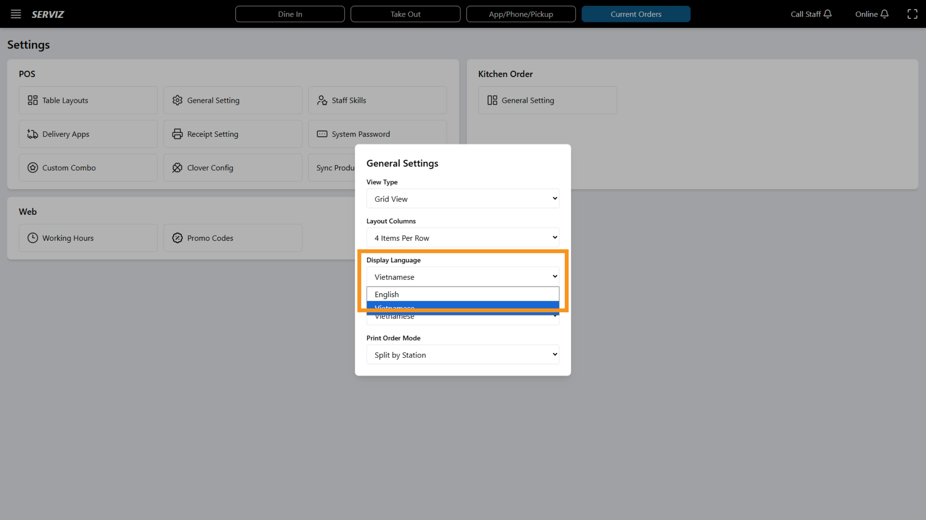Open the Call Staff notification bell
This screenshot has width=926, height=520.
click(828, 14)
